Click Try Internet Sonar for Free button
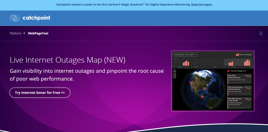This screenshot has width=268, height=132. pyautogui.click(x=40, y=92)
